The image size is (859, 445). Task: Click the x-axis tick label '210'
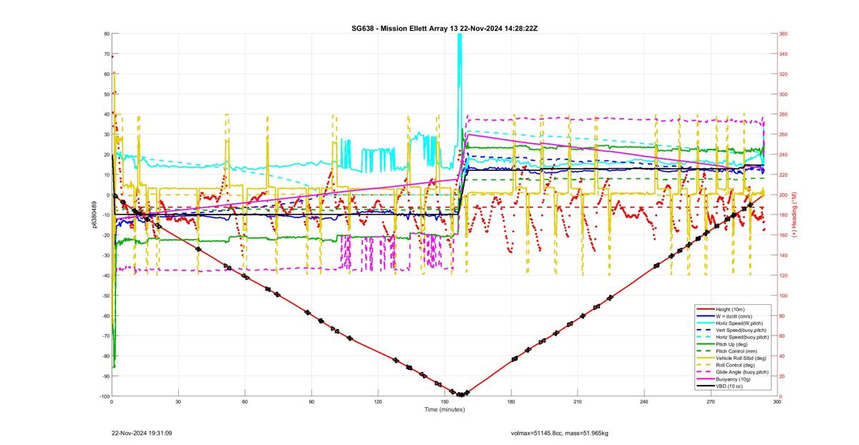(x=578, y=402)
